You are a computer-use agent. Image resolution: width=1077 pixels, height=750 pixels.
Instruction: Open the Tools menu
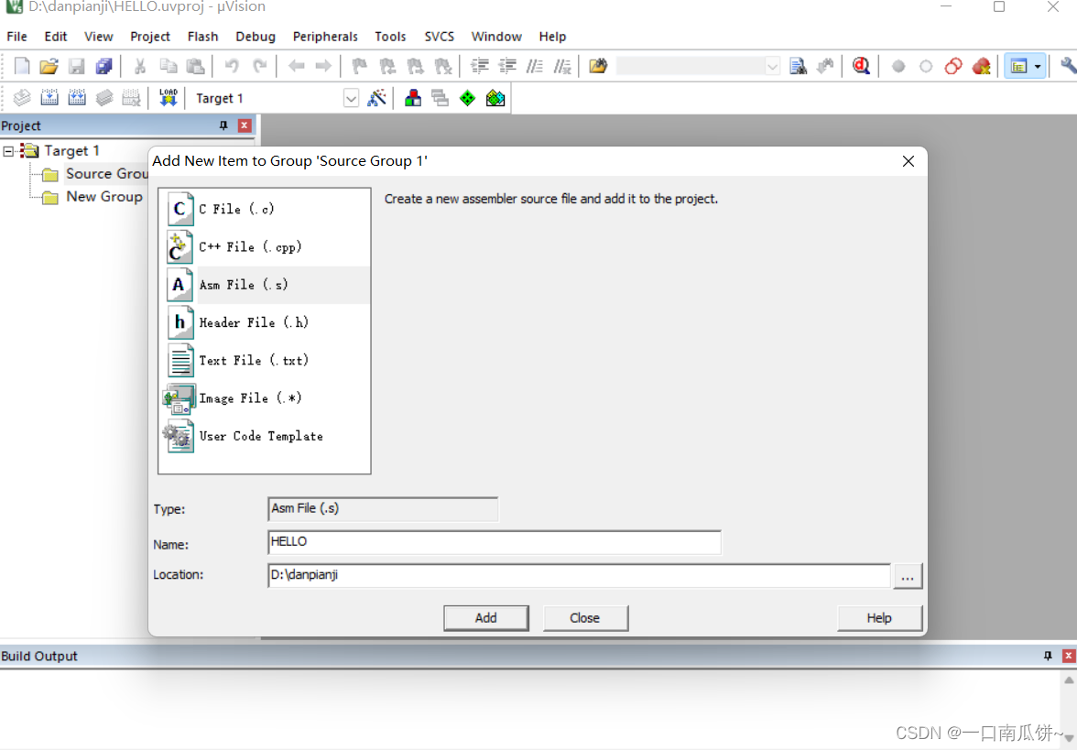click(x=390, y=37)
